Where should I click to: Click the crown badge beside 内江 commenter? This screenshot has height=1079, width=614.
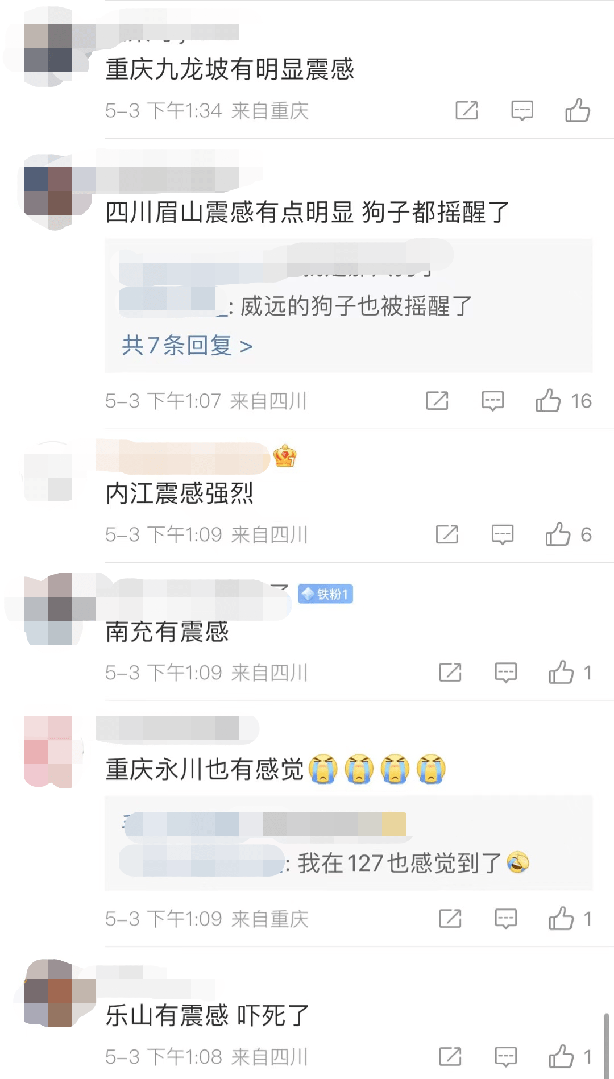285,456
